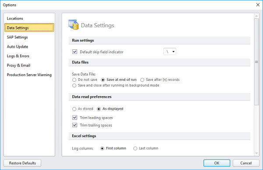The width and height of the screenshot is (263, 170).
Task: Toggle Trim leading spaces checkbox
Action: (75, 118)
